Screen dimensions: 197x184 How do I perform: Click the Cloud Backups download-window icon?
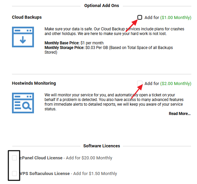[x=23, y=37]
